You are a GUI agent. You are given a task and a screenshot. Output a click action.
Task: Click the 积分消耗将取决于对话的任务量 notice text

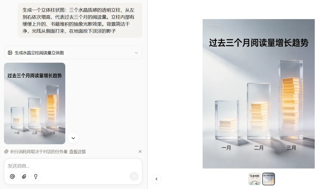(x=39, y=152)
